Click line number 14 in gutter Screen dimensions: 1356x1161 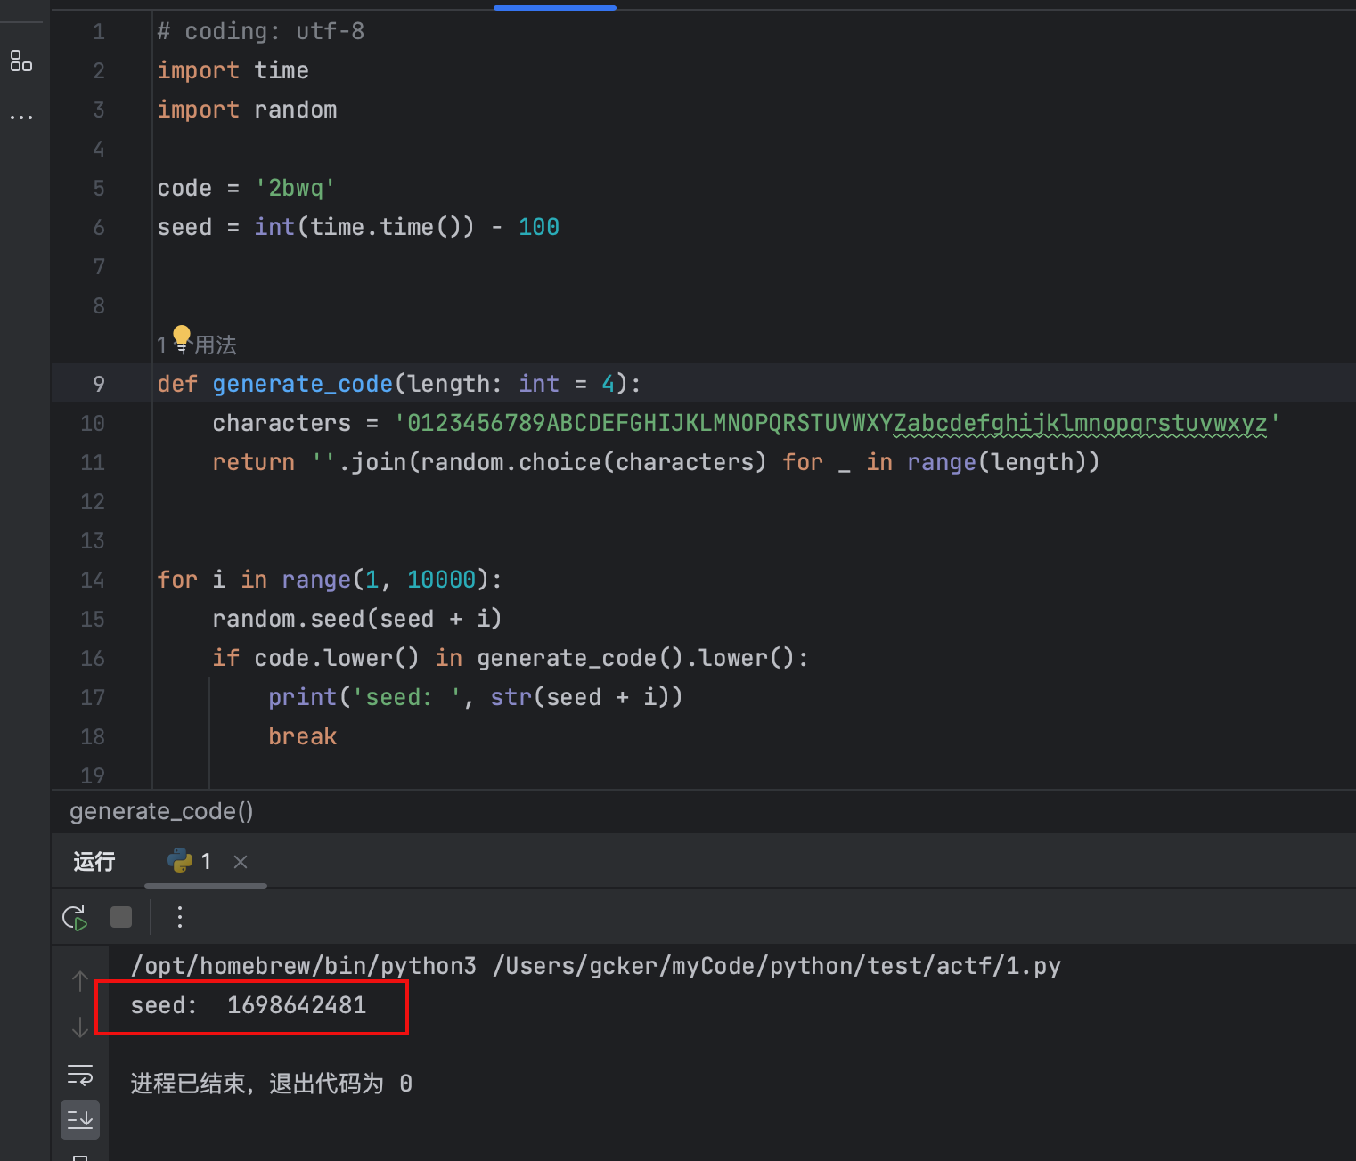[x=93, y=580]
